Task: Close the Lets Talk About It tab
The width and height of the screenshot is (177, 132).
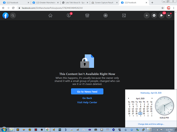Action: coord(87,2)
